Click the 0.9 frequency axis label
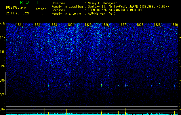Viewport: 181px width, 115px height. coord(3,66)
